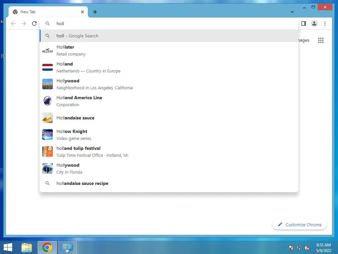Click the back navigation arrow

(x=13, y=23)
